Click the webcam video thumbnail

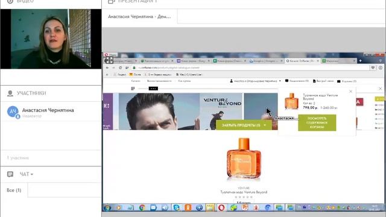pyautogui.click(x=51, y=39)
